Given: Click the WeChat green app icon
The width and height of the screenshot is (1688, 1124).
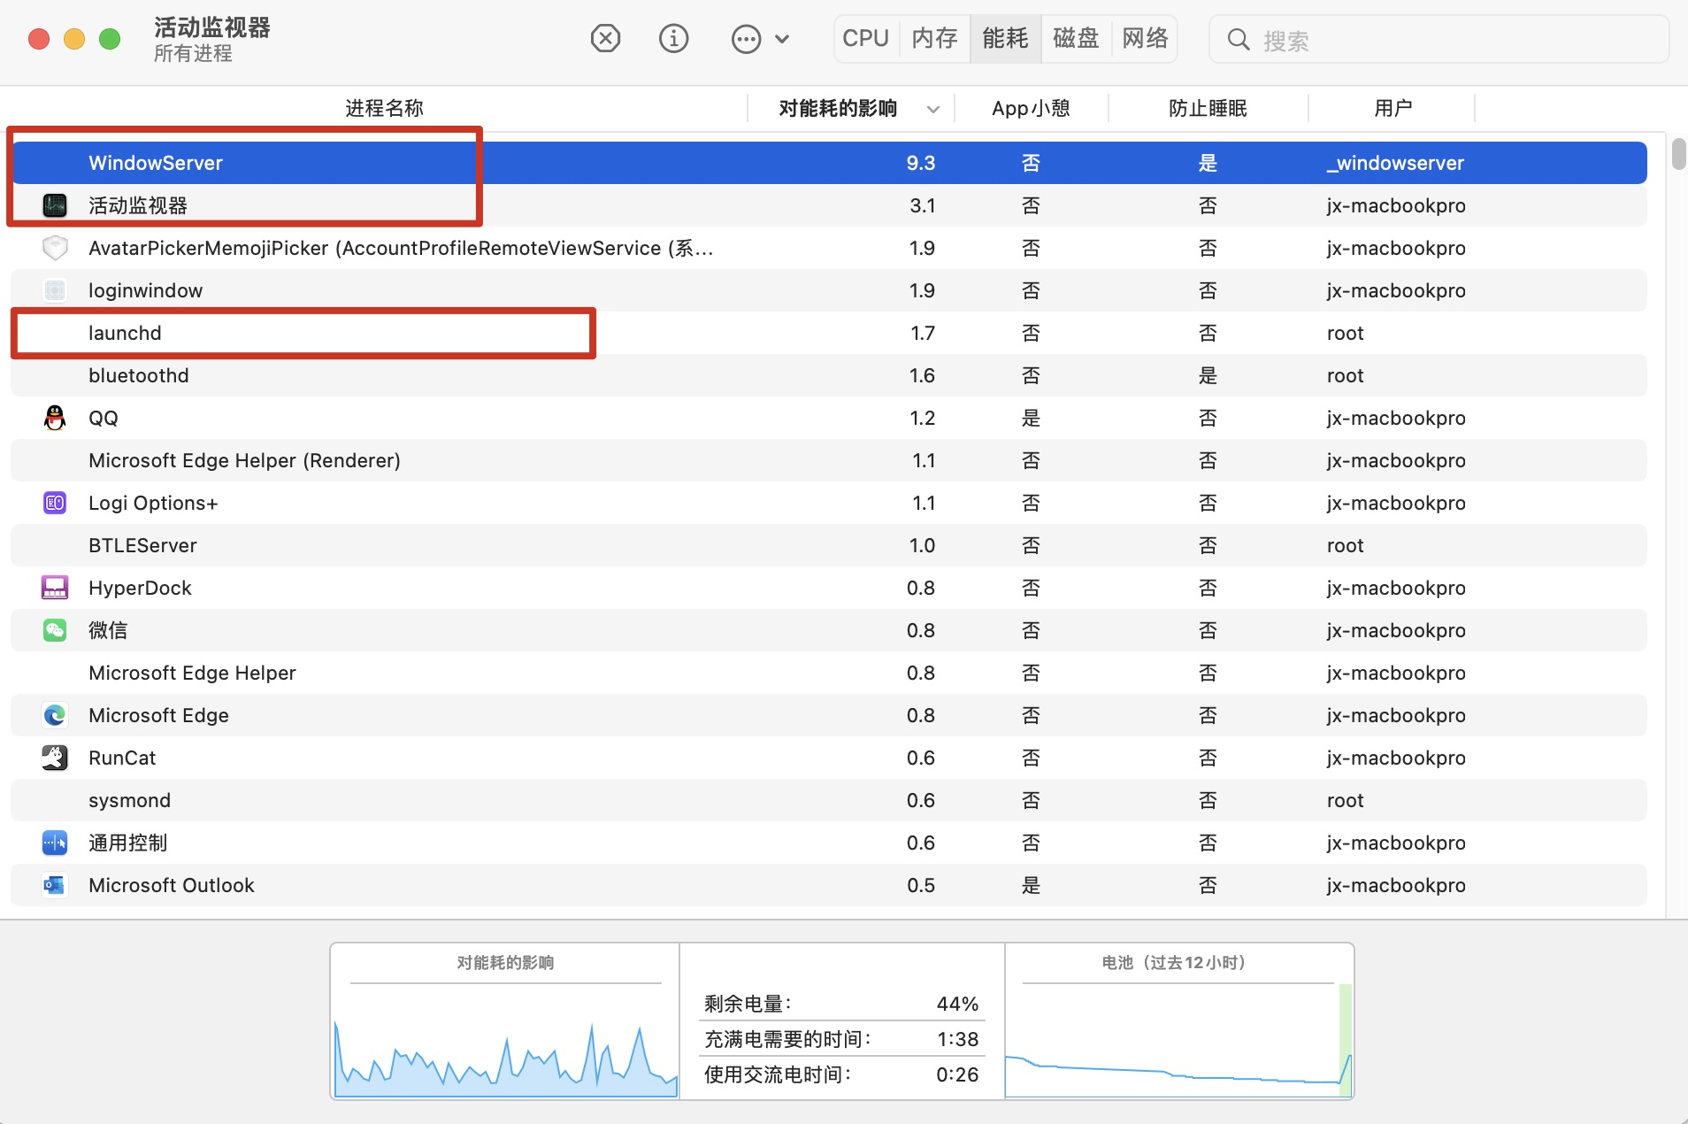Looking at the screenshot, I should point(55,630).
